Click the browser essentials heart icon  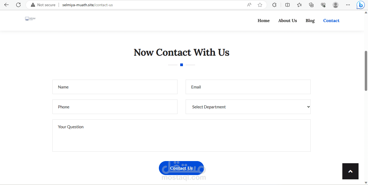coord(323,5)
